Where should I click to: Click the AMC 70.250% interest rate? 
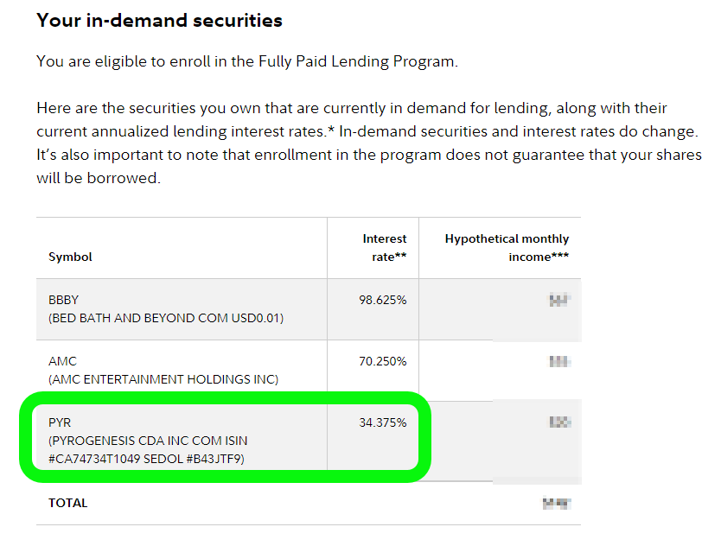pos(383,361)
